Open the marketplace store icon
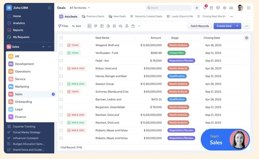Image resolution: width=259 pixels, height=159 pixels. pyautogui.click(x=218, y=8)
